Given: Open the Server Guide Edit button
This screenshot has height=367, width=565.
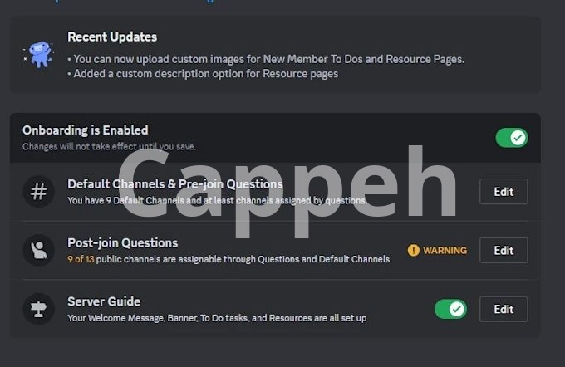Looking at the screenshot, I should 503,309.
